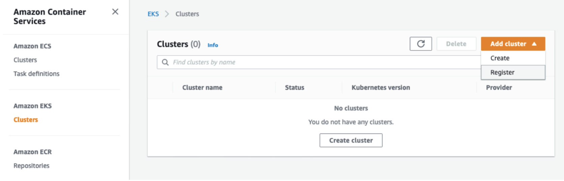Viewport: 564px width, 181px height.
Task: Click the Create cluster button
Action: pos(351,140)
